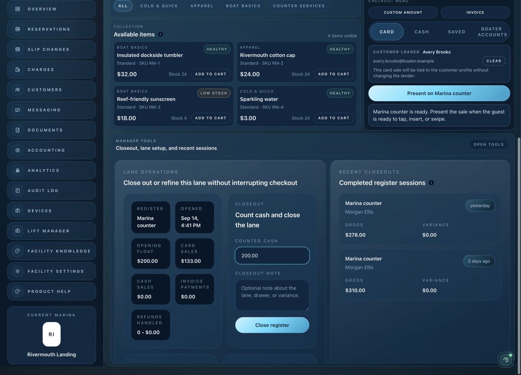Screen dimensions: 521x375
Task: Click info icon beside Completed register sessions
Action: tap(431, 183)
